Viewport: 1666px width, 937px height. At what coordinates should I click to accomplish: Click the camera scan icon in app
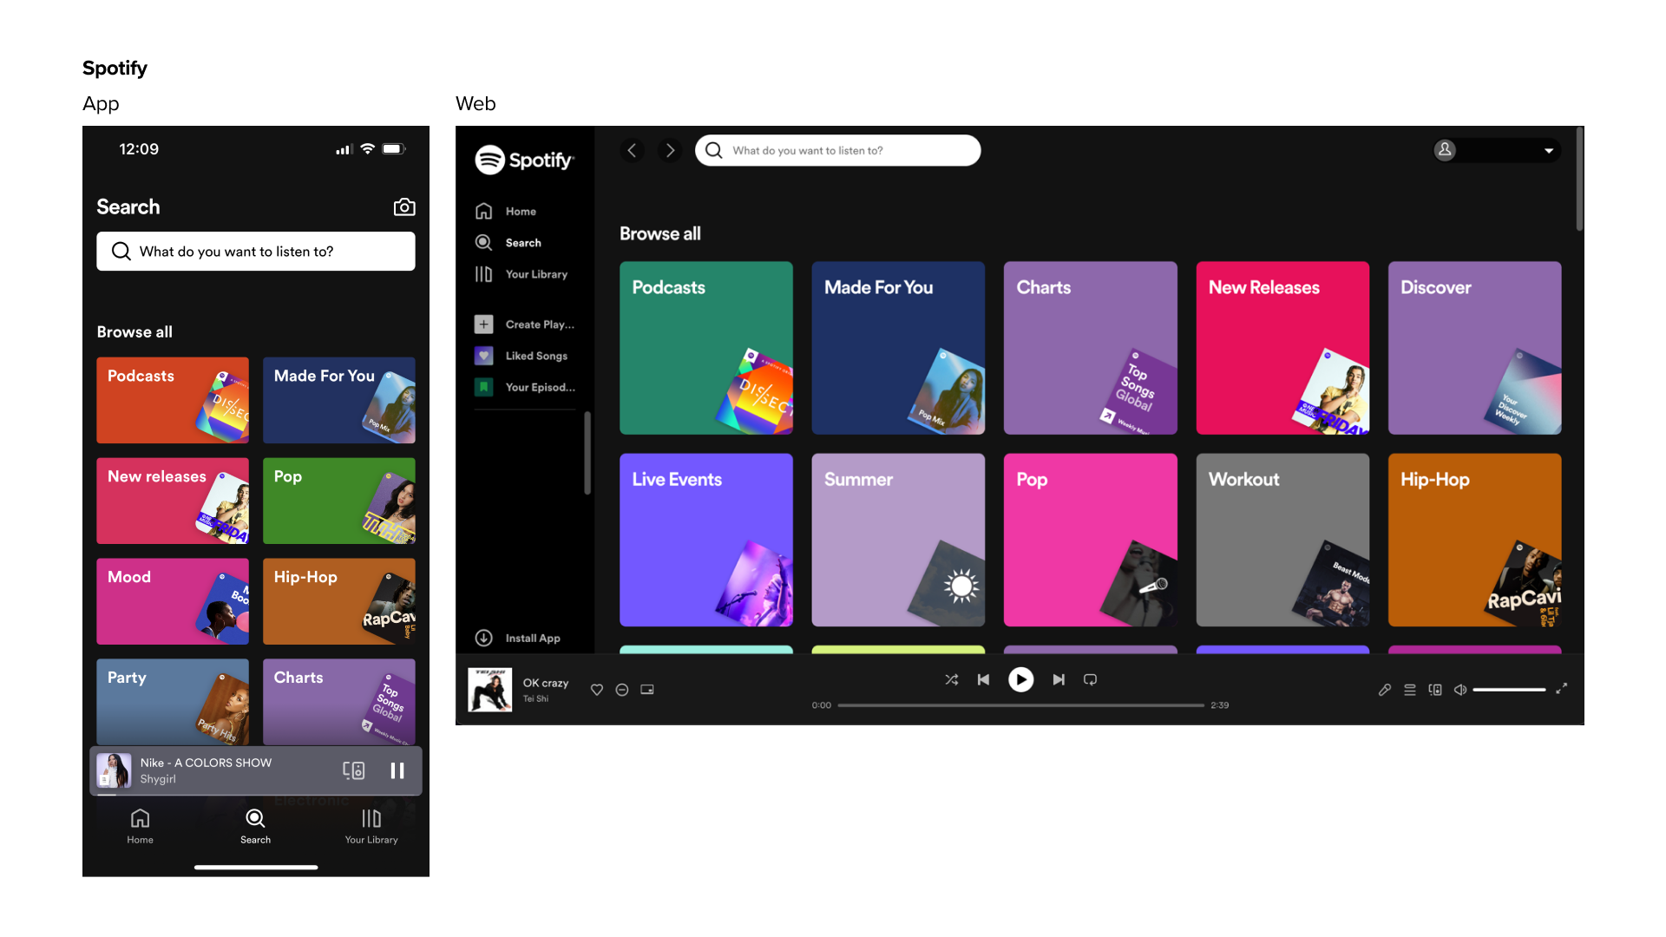coord(404,207)
